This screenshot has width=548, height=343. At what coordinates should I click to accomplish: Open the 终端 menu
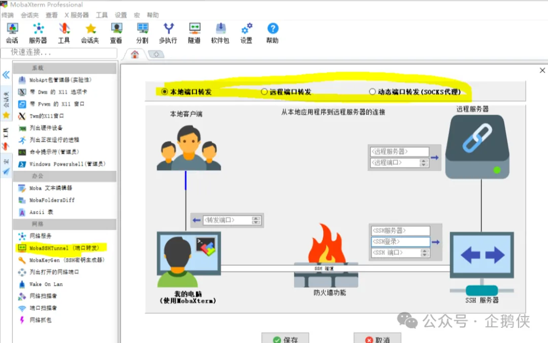click(7, 15)
